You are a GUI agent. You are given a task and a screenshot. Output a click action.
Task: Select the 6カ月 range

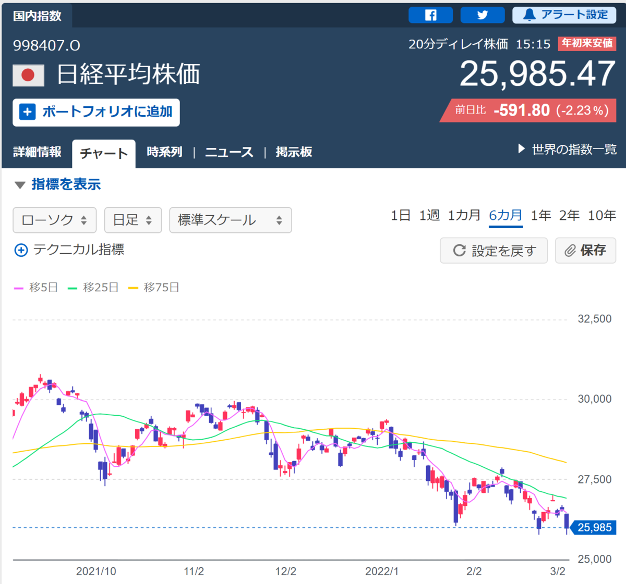(505, 215)
